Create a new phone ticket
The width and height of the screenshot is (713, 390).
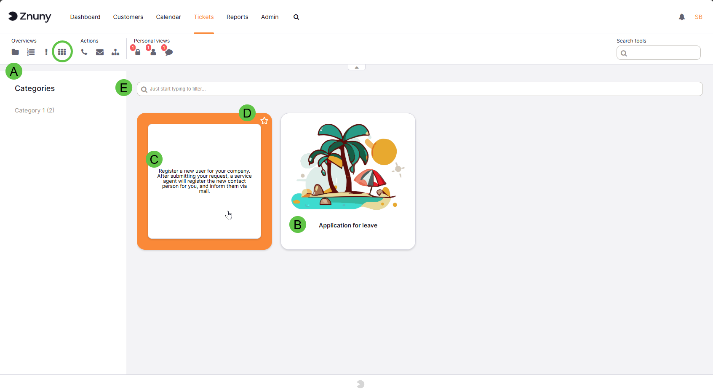pyautogui.click(x=84, y=52)
